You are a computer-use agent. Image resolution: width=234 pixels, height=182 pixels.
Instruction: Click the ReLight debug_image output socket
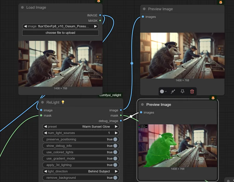[121, 121]
